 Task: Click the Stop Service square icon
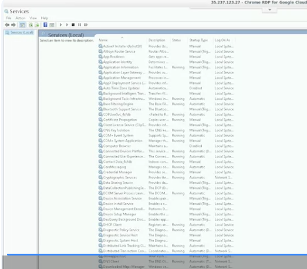pyautogui.click(x=73, y=25)
